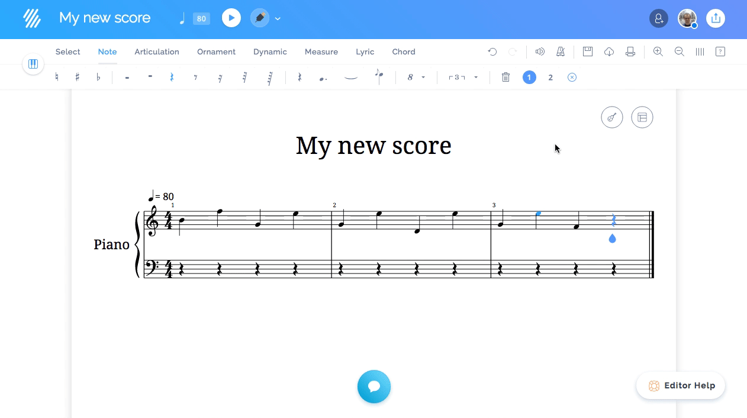
Task: Click the trash delete icon
Action: coord(505,77)
